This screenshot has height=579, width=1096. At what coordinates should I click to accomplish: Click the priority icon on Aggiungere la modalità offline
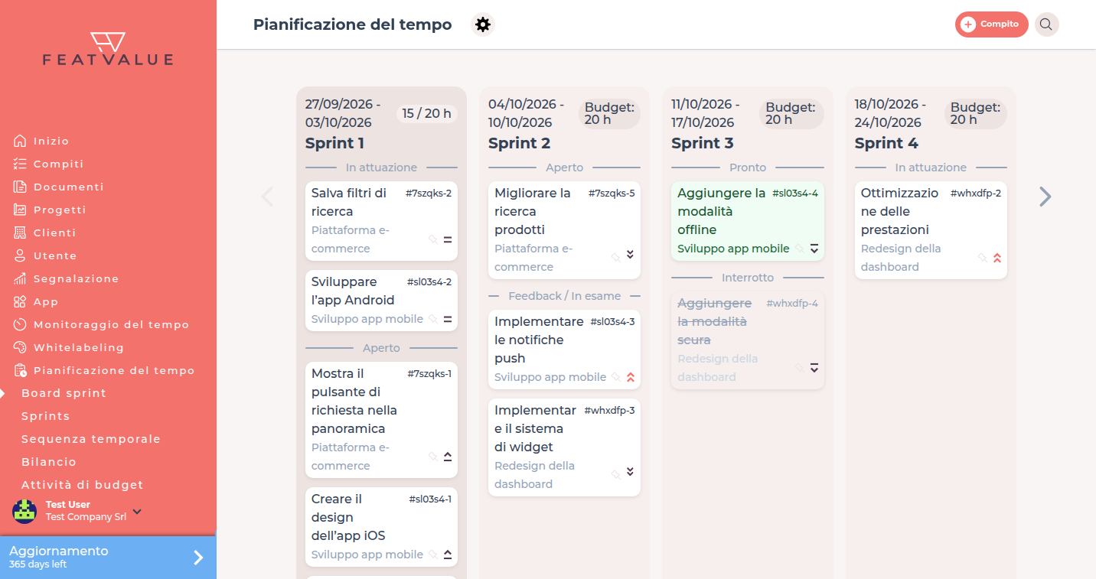814,249
